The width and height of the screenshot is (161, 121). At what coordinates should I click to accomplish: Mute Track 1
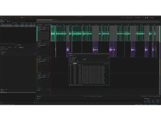pyautogui.click(x=45, y=26)
